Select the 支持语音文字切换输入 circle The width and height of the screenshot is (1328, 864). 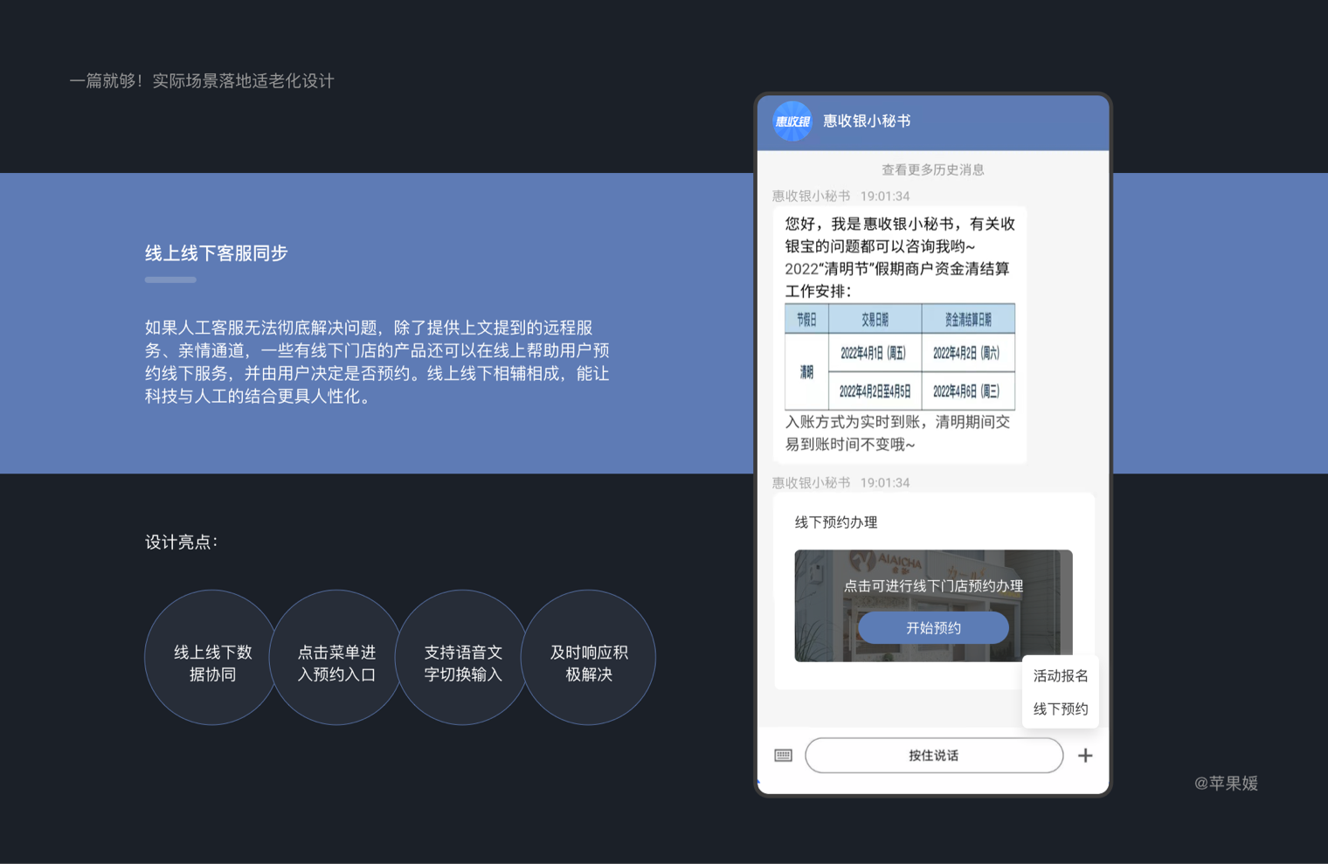tap(463, 657)
